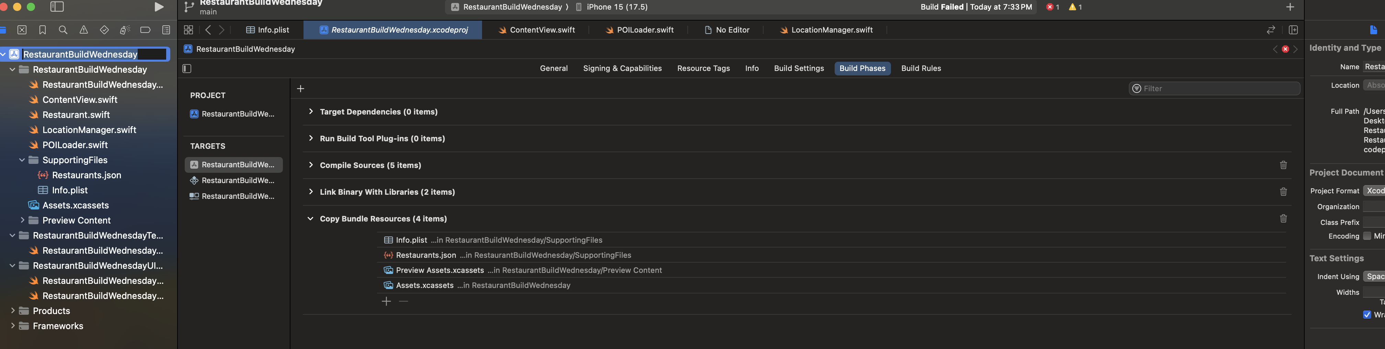Open the test navigator diamond icon
Screen dimensions: 1385x349
pyautogui.click(x=104, y=30)
